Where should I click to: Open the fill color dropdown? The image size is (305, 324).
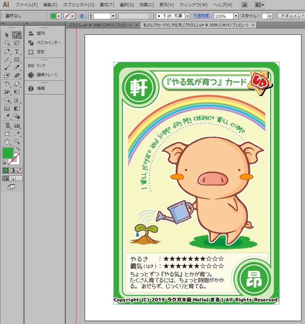pyautogui.click(x=59, y=16)
